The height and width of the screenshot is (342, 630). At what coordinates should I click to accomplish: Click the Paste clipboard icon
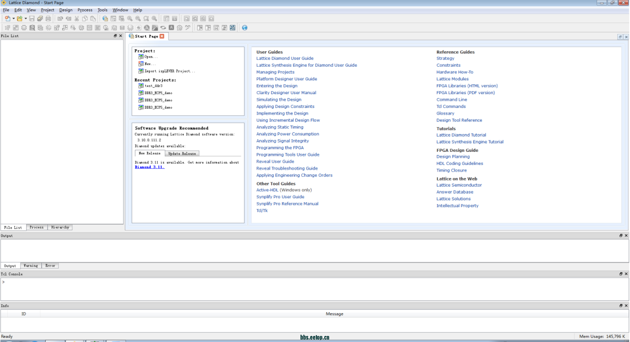point(93,19)
